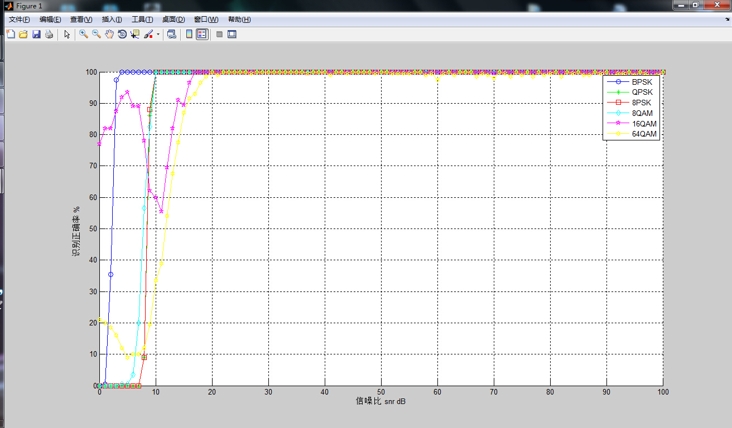732x428 pixels.
Task: Activate the Zoom Out magnifier tool
Action: (97, 34)
